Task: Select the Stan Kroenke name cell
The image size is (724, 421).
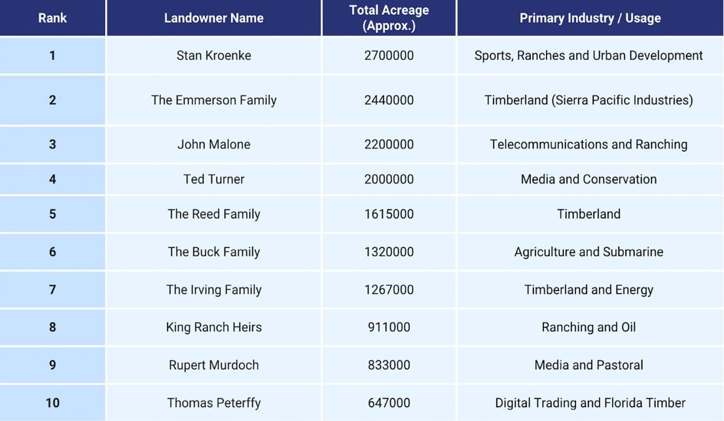Action: coord(214,56)
